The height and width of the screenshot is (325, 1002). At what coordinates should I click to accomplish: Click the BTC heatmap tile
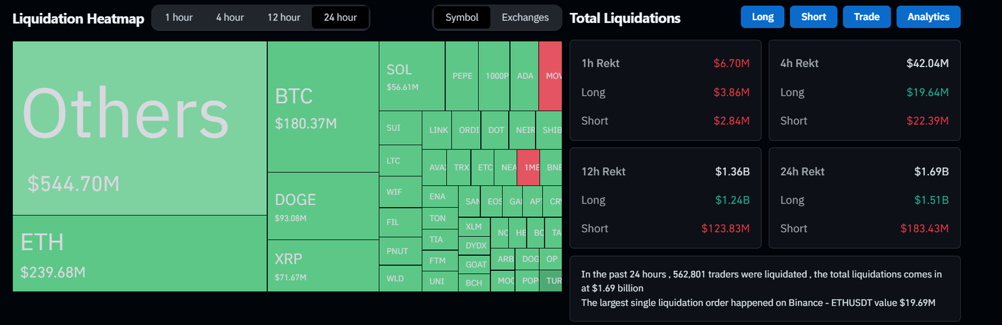[x=323, y=107]
